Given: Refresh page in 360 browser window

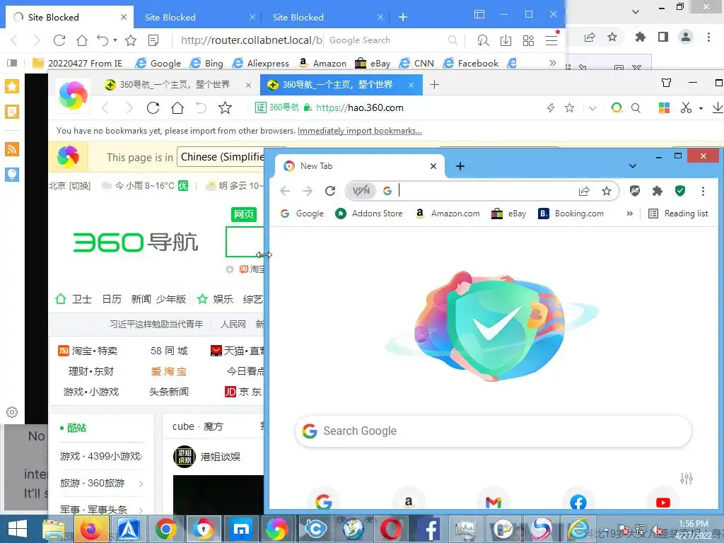Looking at the screenshot, I should [153, 107].
